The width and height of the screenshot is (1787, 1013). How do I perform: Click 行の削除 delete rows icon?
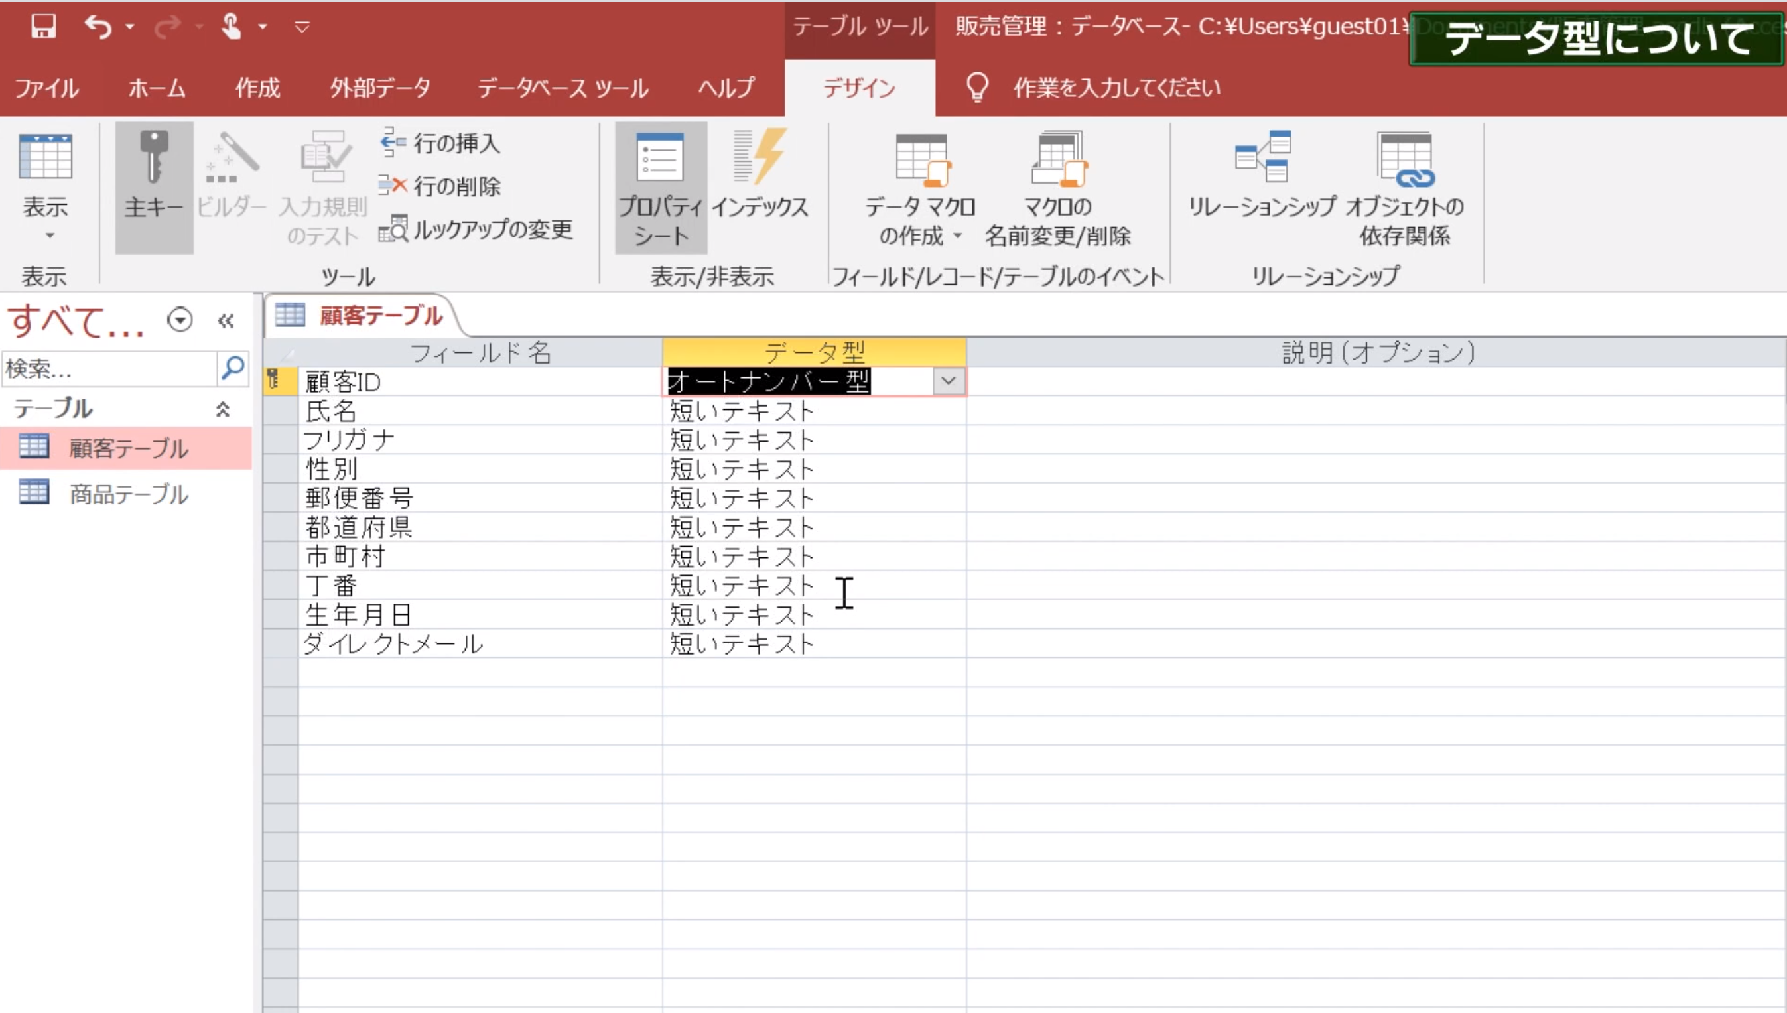pyautogui.click(x=393, y=186)
